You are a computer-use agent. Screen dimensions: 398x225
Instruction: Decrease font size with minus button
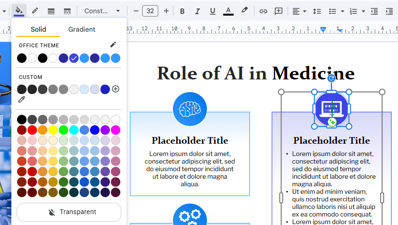click(136, 11)
